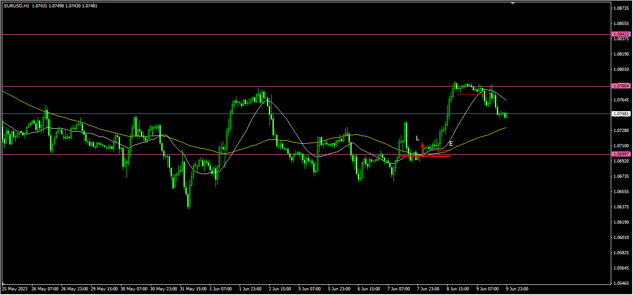
Task: Click the current price tag 1.07481
Action: (x=621, y=114)
